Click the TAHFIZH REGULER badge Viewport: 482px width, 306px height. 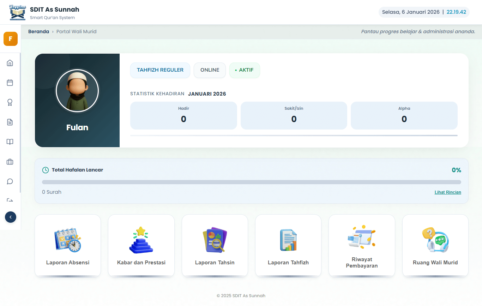pos(160,70)
